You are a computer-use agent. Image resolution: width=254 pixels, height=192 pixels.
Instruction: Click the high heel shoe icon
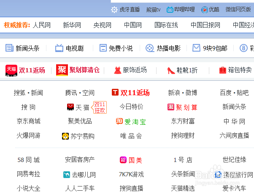click(171, 71)
